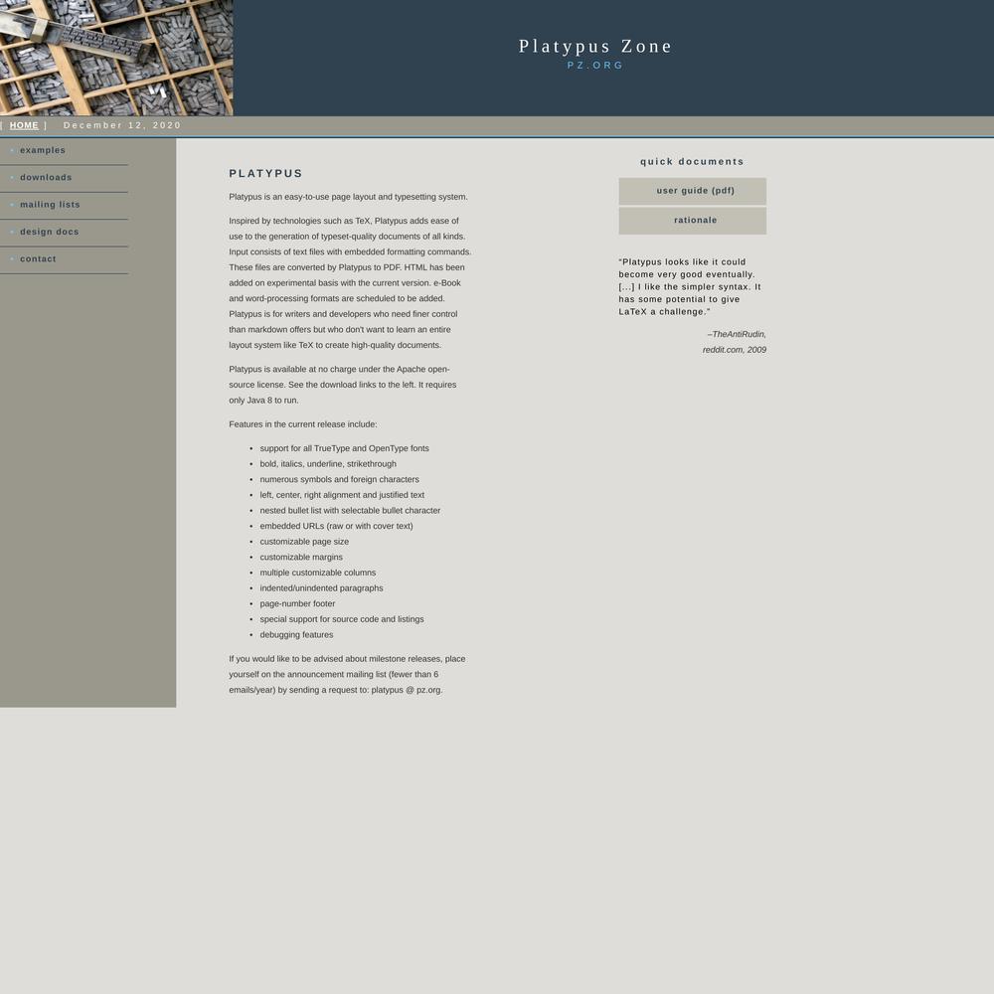Click 'bold, italics, underline, strikethrough' list item

pos(328,464)
